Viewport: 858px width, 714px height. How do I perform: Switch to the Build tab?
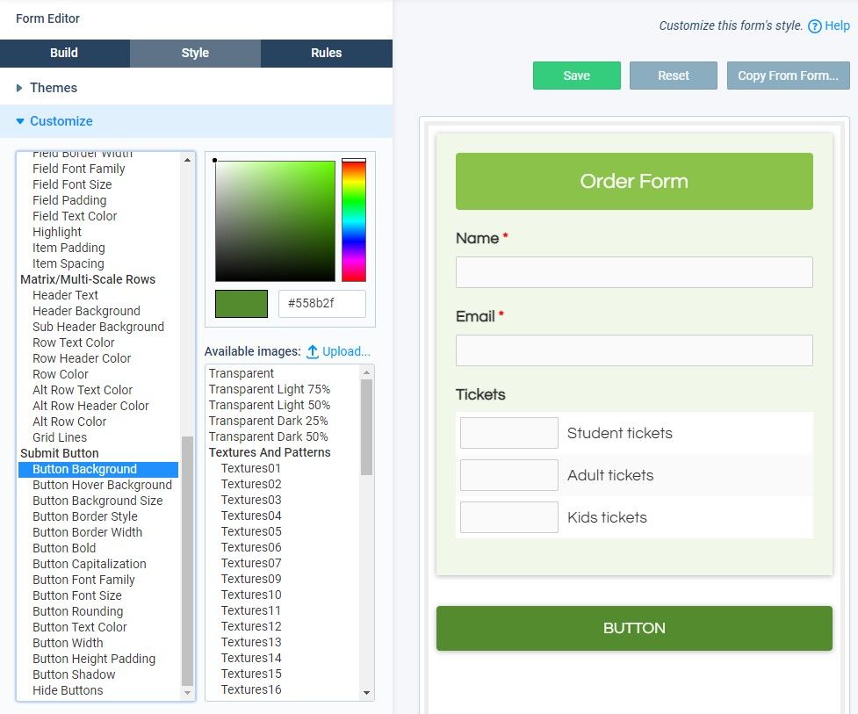pyautogui.click(x=65, y=53)
